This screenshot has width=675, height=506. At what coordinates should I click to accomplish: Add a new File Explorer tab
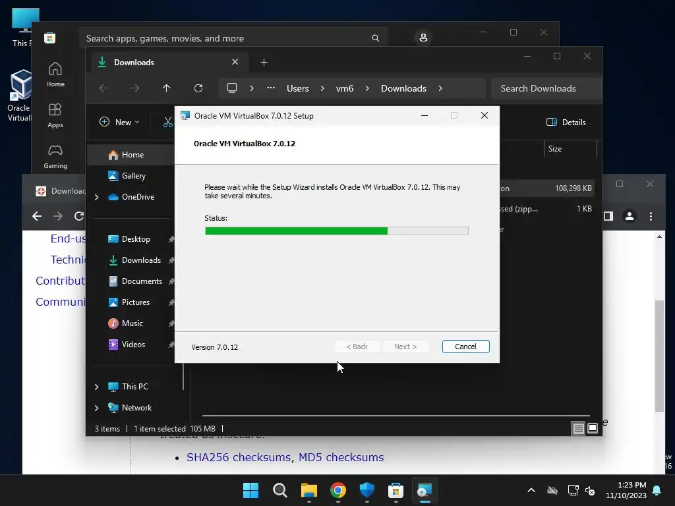pyautogui.click(x=264, y=63)
